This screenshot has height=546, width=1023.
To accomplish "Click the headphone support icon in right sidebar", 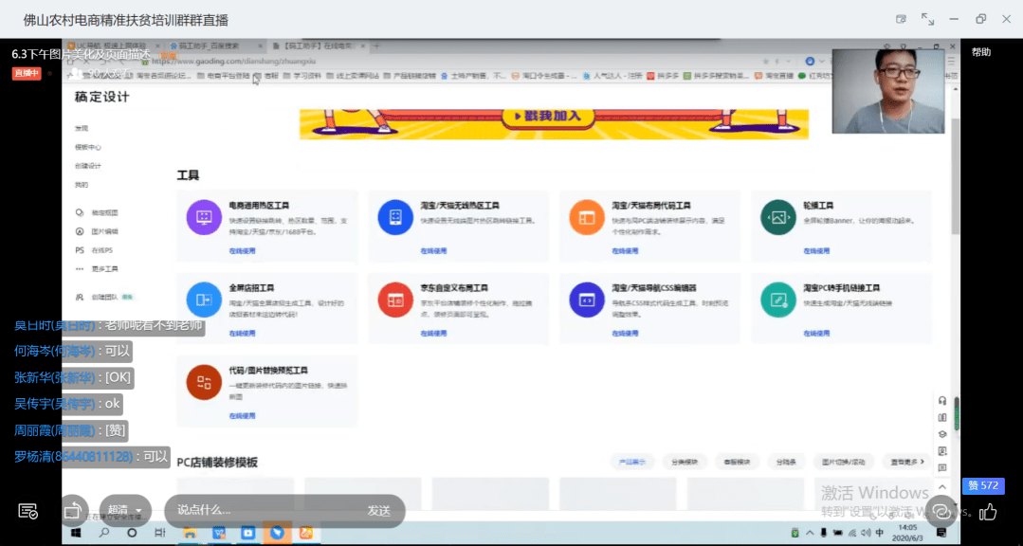I will 942,400.
